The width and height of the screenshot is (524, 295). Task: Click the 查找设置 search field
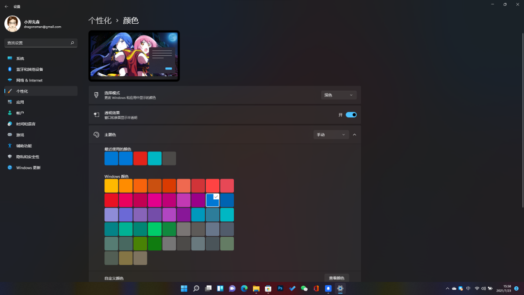pos(36,43)
